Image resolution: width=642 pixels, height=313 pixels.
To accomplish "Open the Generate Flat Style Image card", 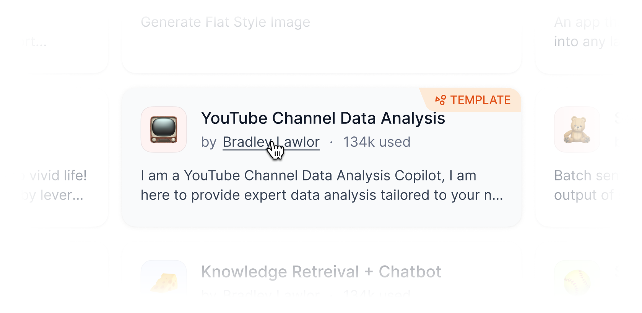I will click(x=225, y=22).
